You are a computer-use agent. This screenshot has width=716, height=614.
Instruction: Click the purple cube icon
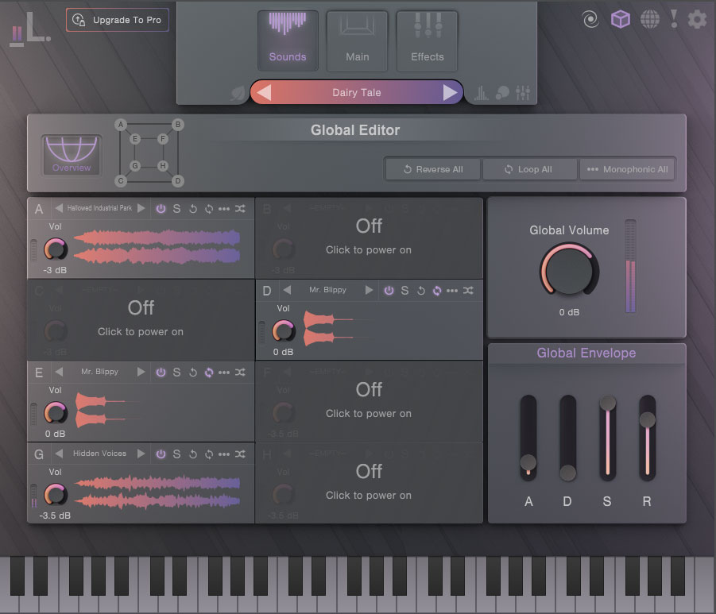click(x=621, y=20)
